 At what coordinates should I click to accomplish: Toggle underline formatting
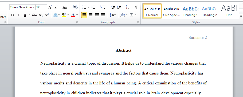[25, 15]
